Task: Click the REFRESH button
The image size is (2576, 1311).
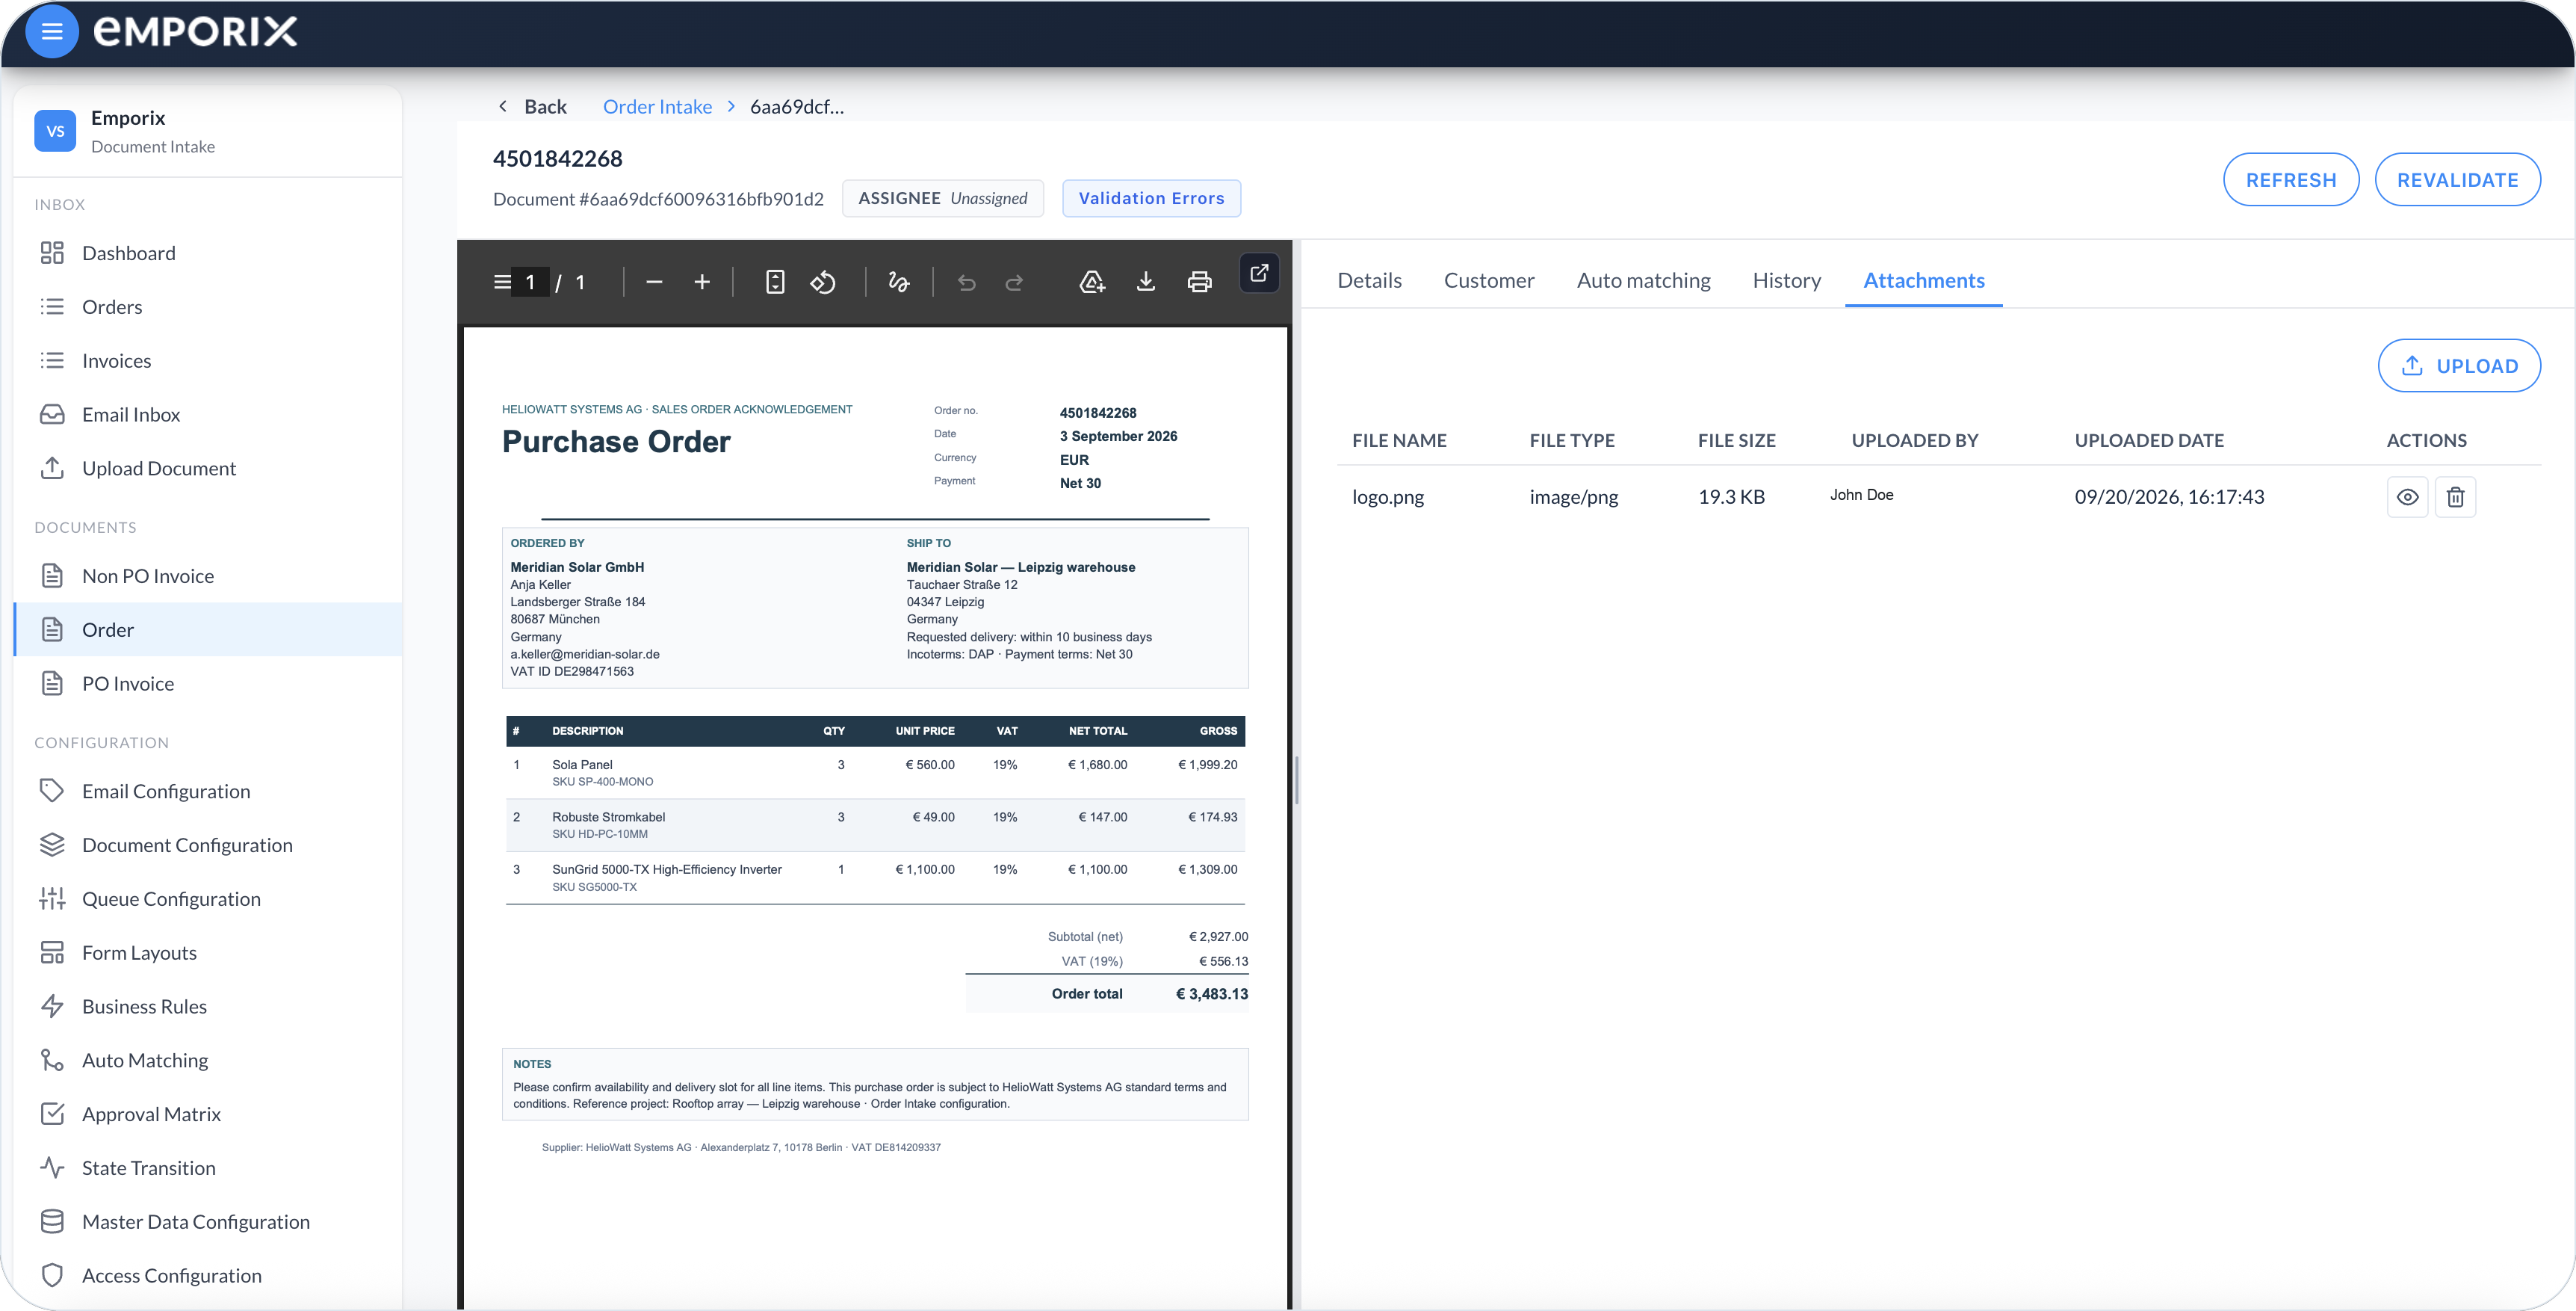Action: (2291, 180)
